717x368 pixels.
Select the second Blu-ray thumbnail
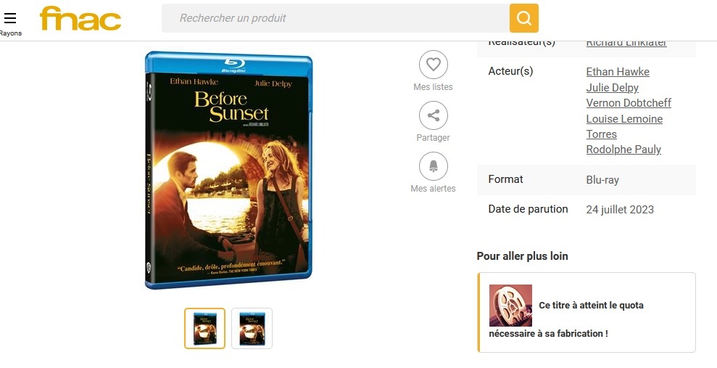tap(252, 329)
